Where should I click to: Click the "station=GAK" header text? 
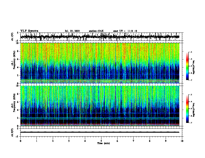(96, 31)
